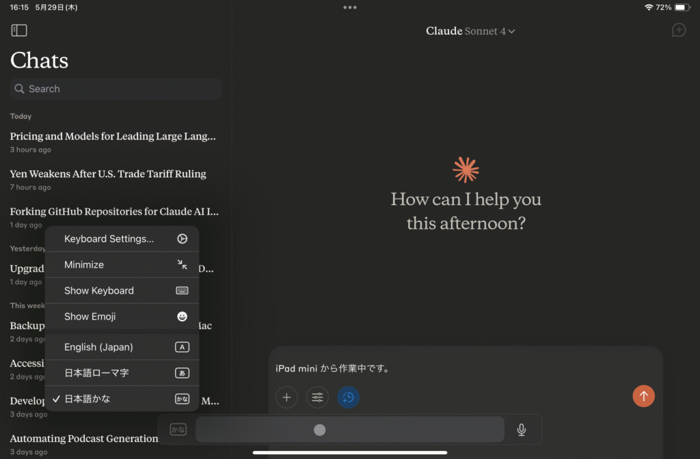Select Show Emoji menu item
700x459 pixels.
(122, 316)
